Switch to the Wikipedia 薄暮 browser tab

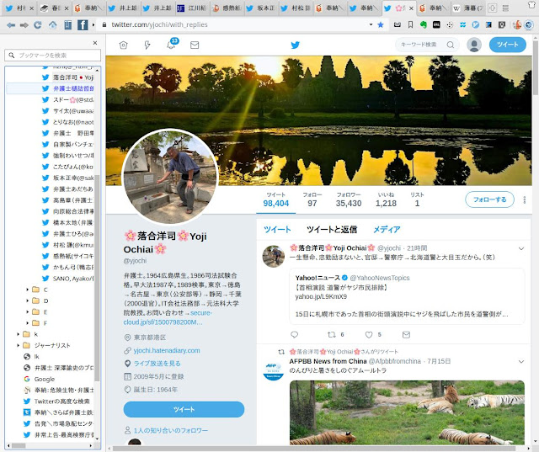467,8
